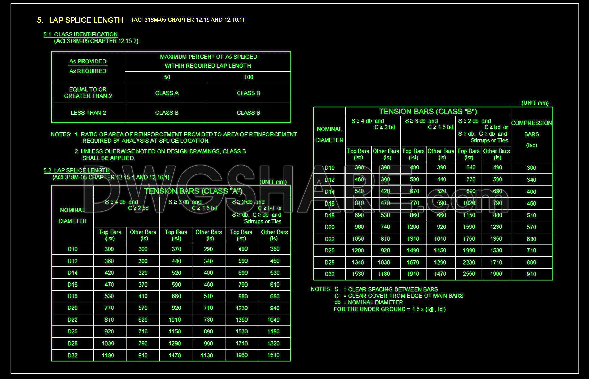Select the underlined "5.1 CLASS IDENTIFICATION" heading
Screen dimensions: 589x379
click(x=80, y=34)
